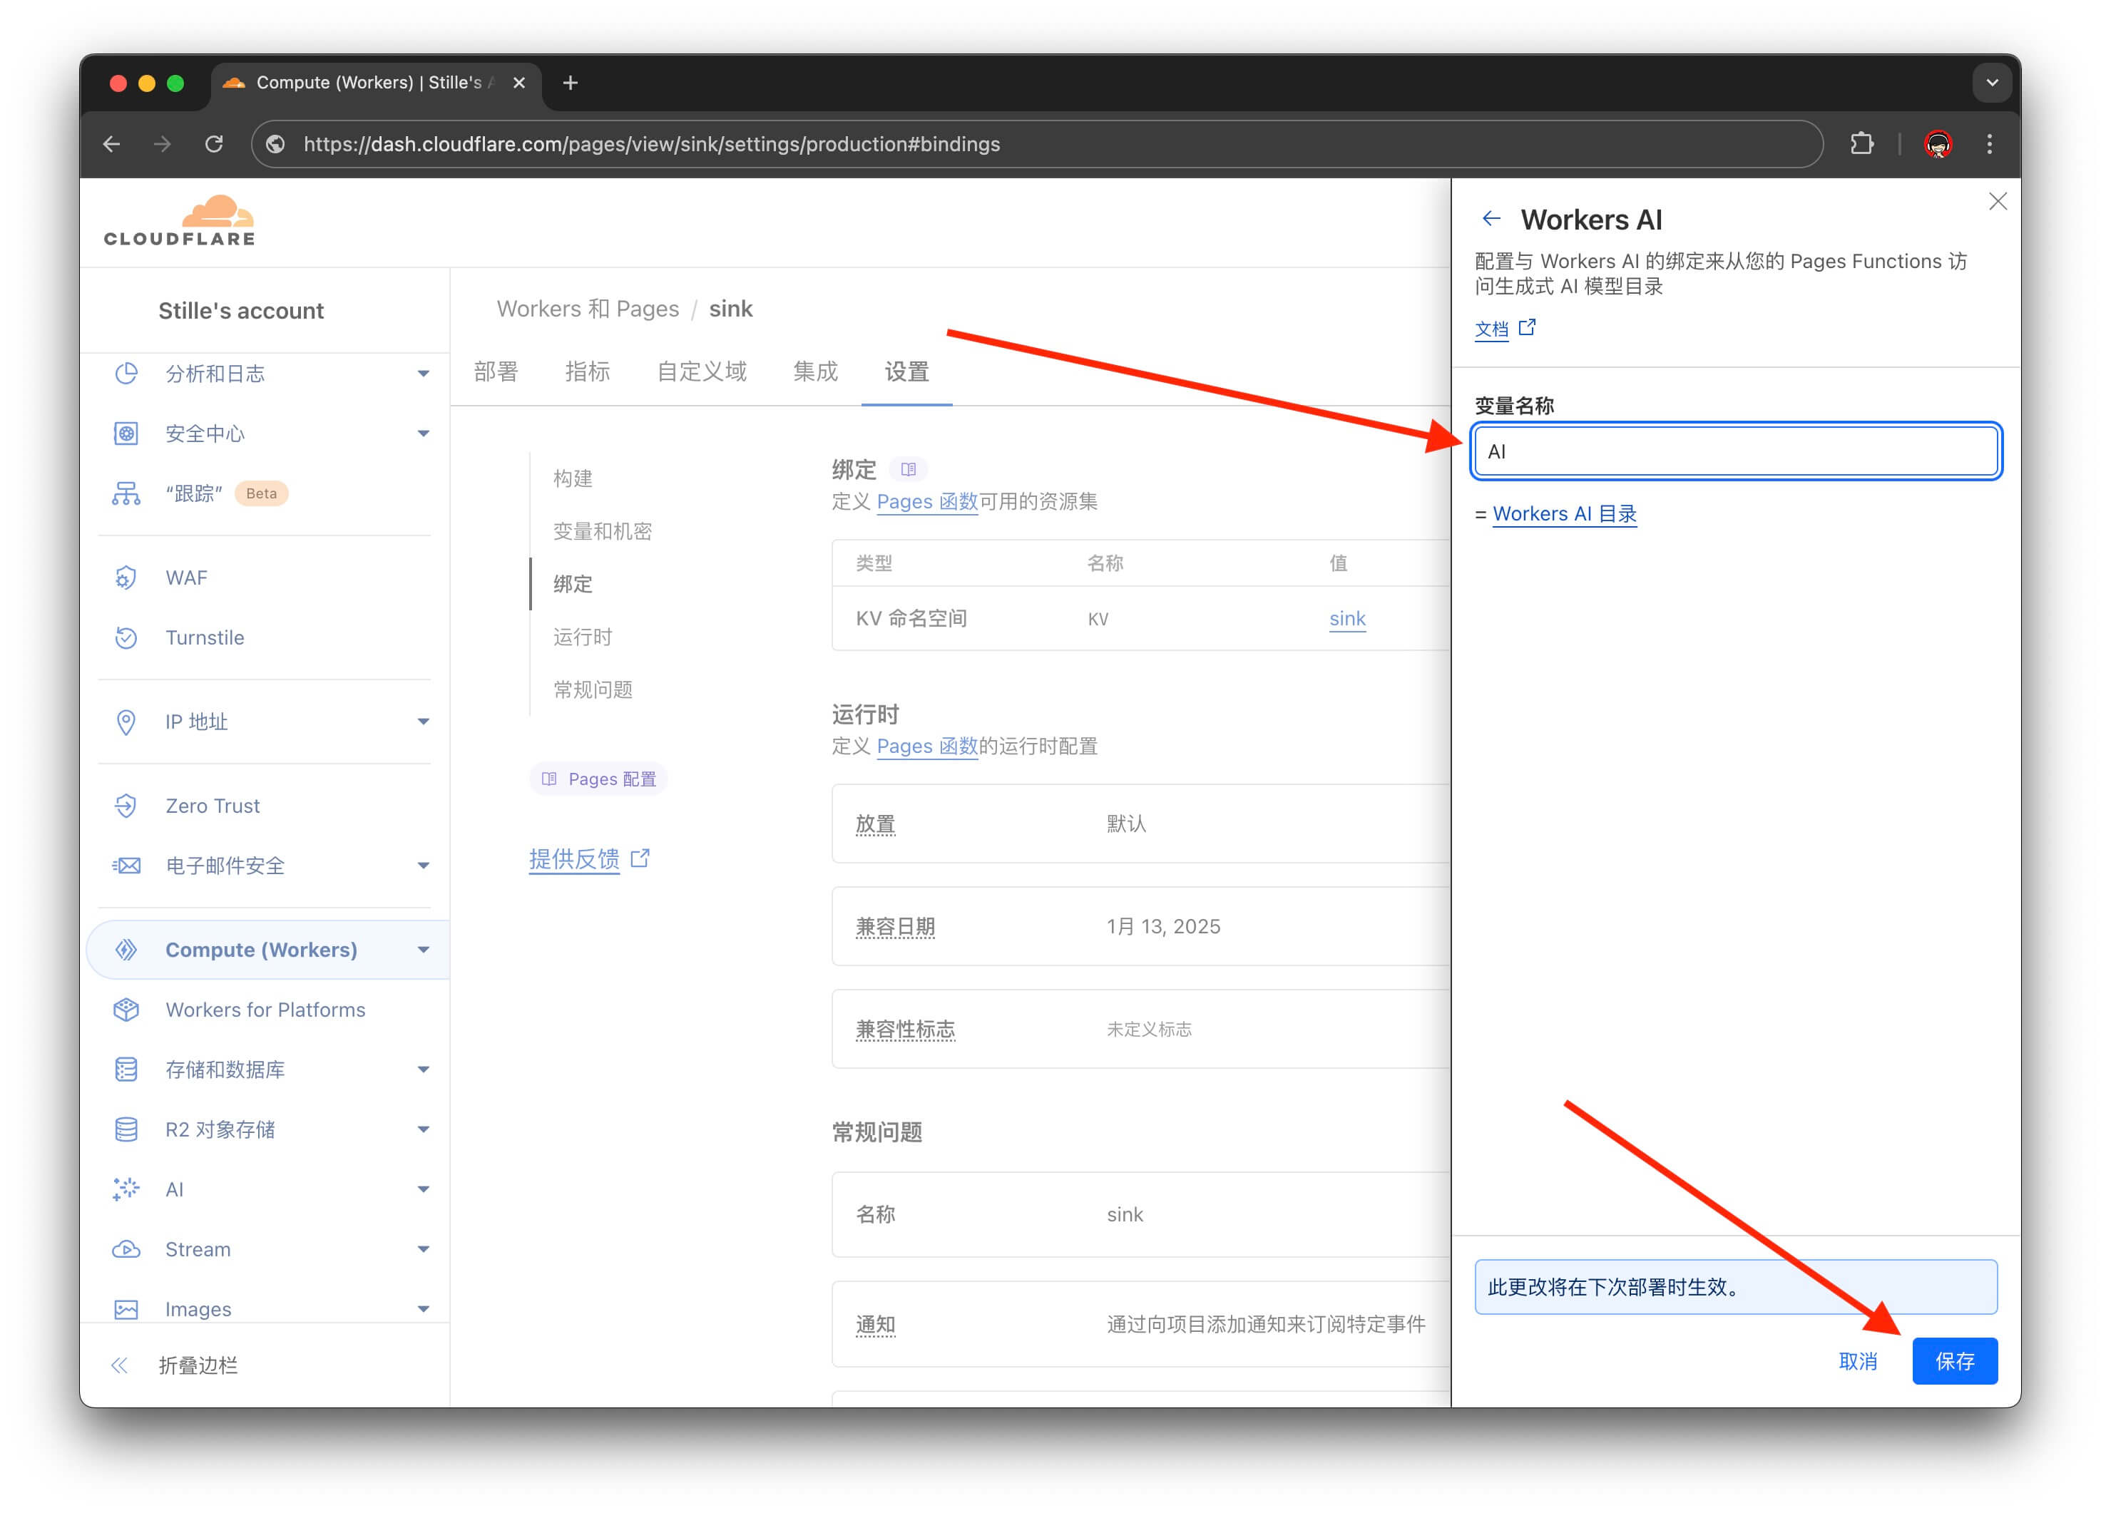
Task: Click the AI sparkle sidebar icon
Action: pyautogui.click(x=126, y=1190)
